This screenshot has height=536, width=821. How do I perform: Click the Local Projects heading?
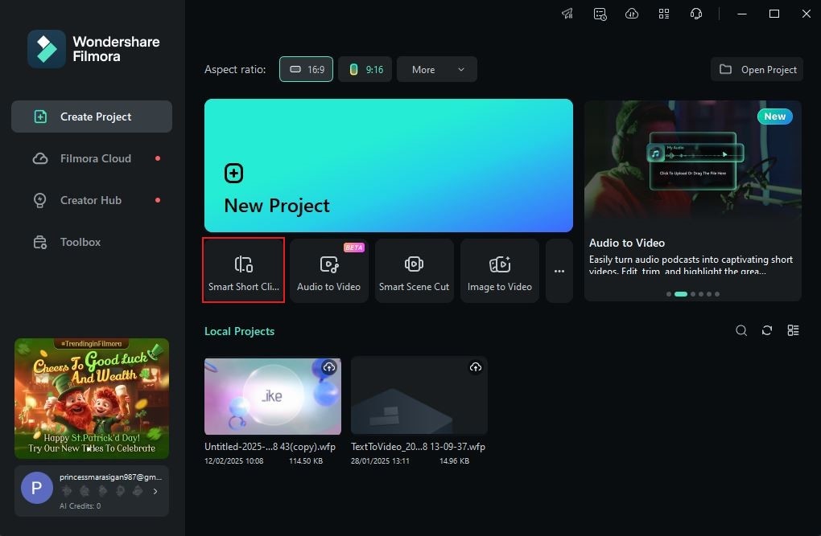tap(239, 331)
